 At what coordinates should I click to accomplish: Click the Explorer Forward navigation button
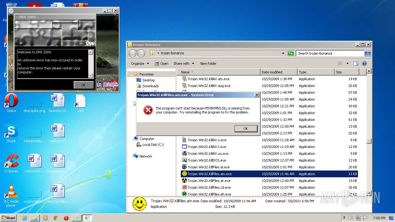click(x=141, y=53)
